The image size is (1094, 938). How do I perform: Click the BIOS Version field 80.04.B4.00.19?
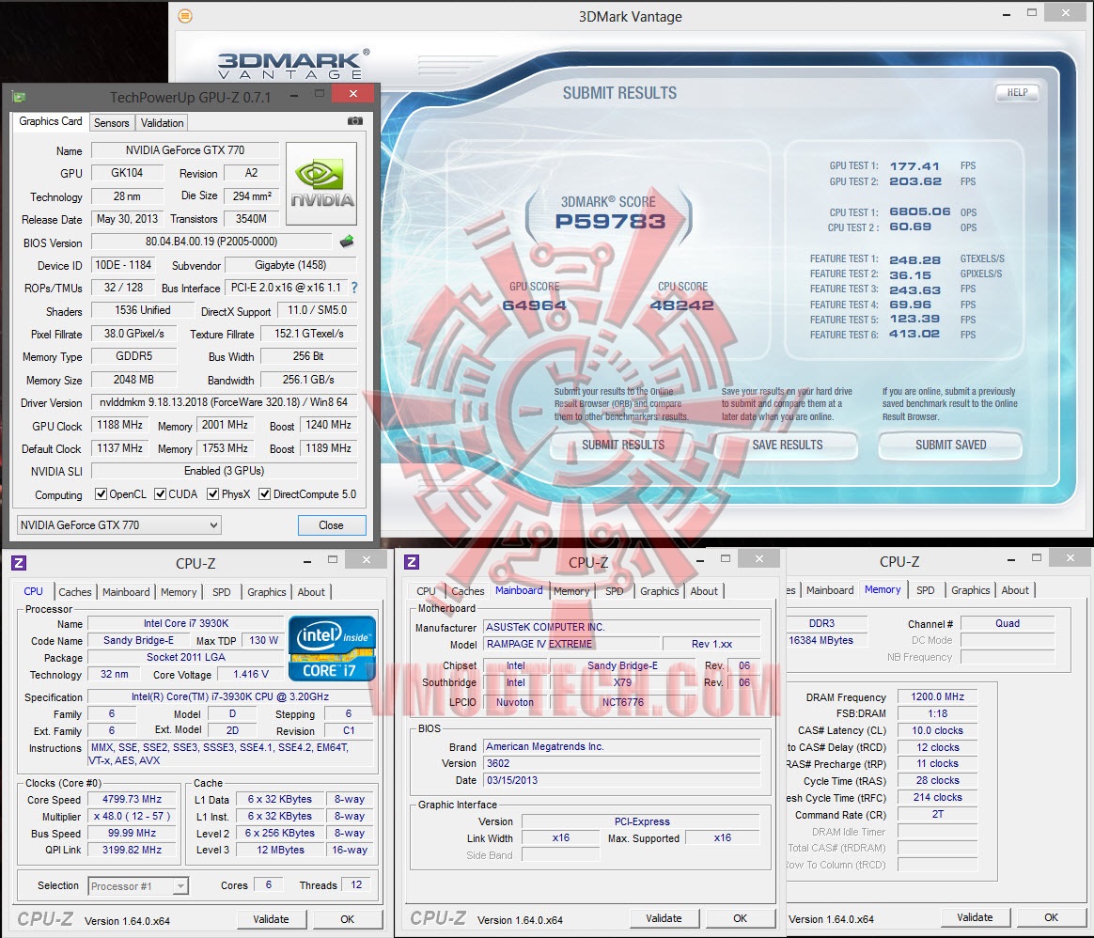211,242
